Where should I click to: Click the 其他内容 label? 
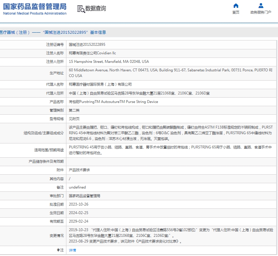click(x=56, y=179)
